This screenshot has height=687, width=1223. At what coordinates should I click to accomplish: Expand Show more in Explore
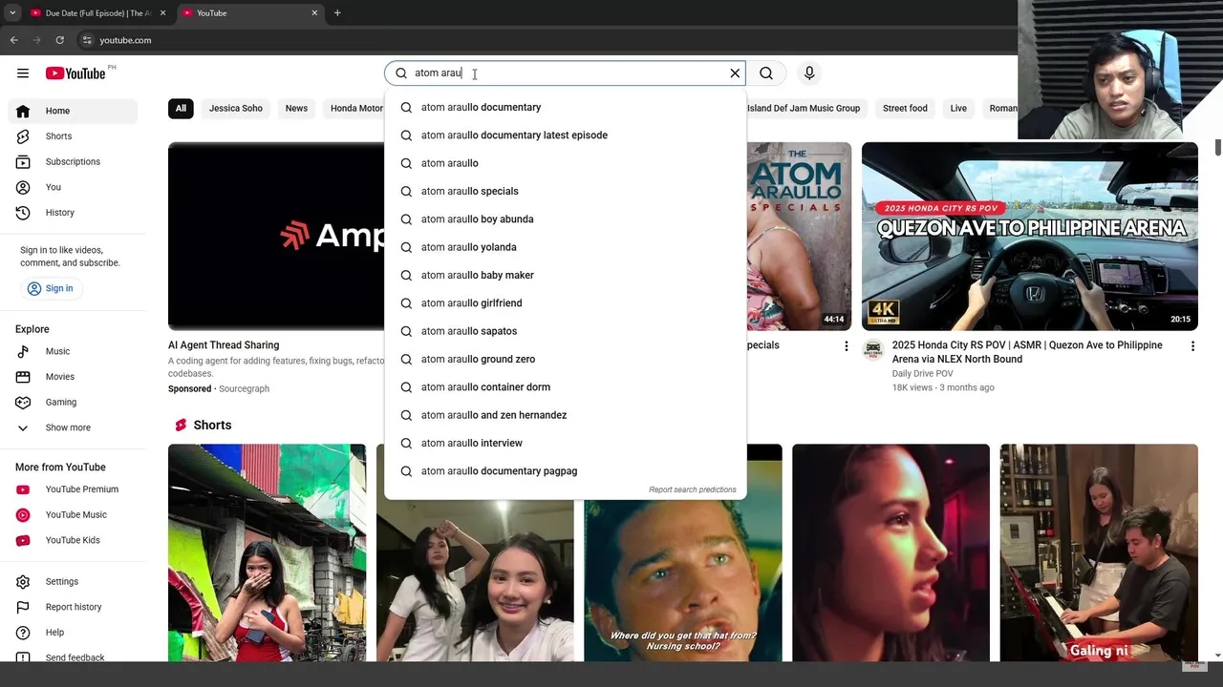pyautogui.click(x=73, y=427)
